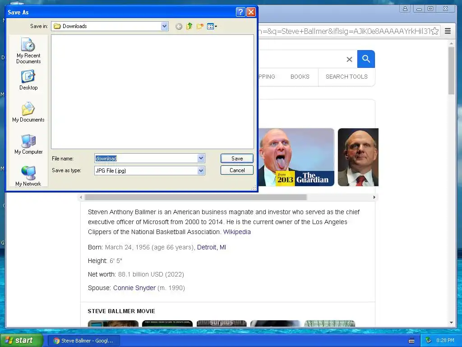Image resolution: width=462 pixels, height=347 pixels.
Task: Open Search Tools
Action: [x=346, y=77]
